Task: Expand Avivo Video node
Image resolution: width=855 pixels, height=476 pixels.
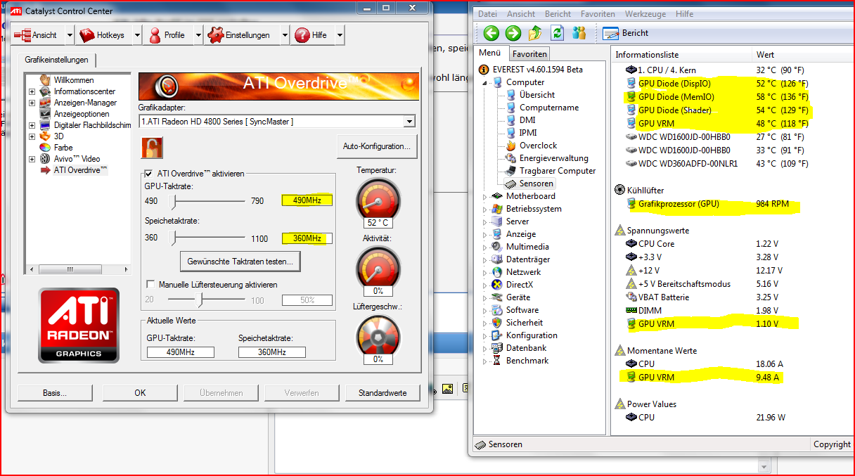Action: tap(32, 159)
